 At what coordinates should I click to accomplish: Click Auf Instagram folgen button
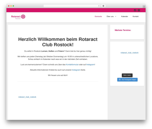point(127,80)
